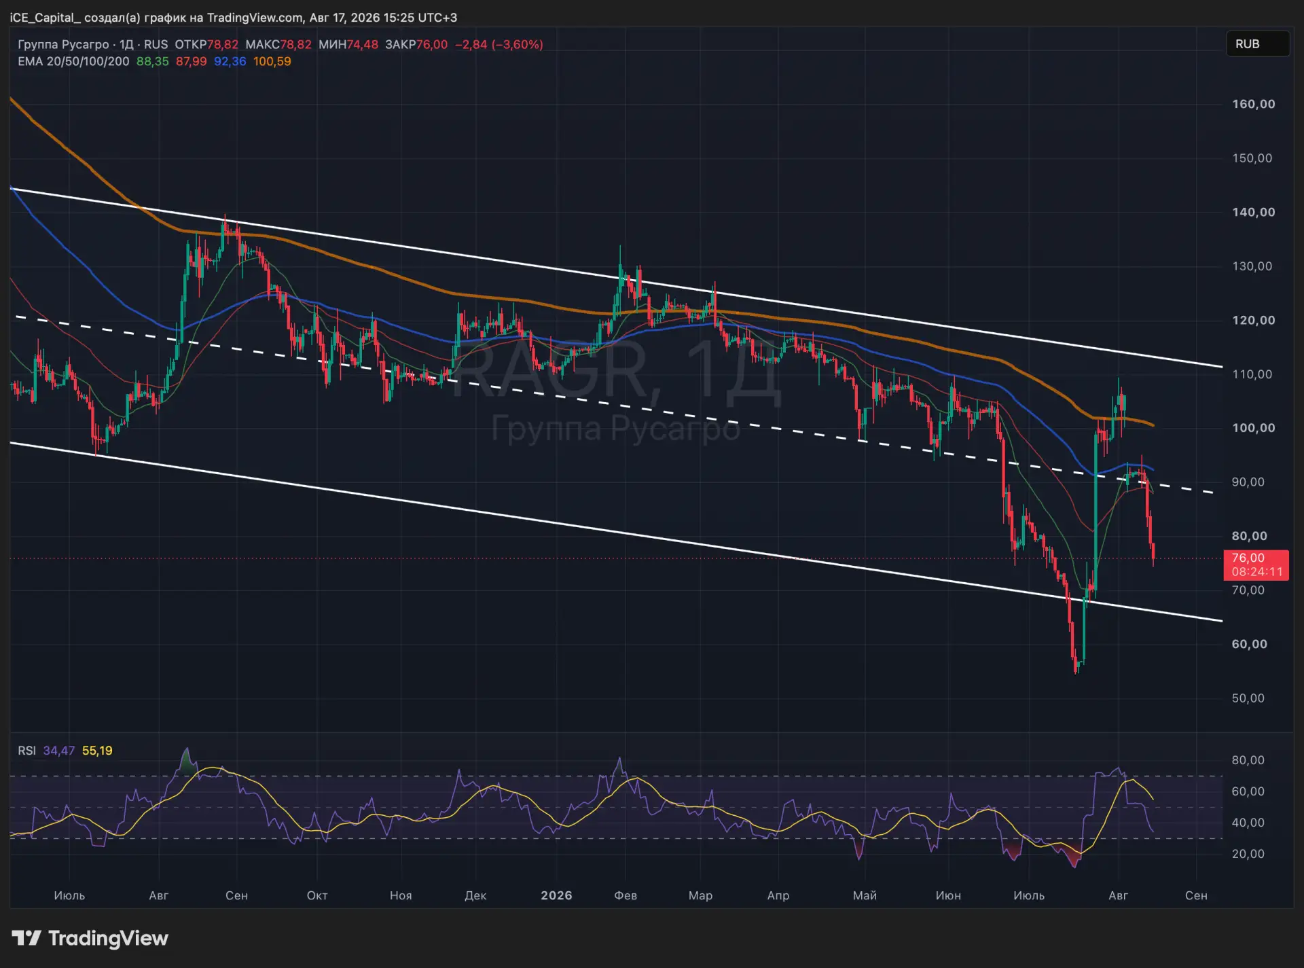This screenshot has width=1304, height=968.
Task: Click the Июн label on time axis
Action: (x=948, y=895)
